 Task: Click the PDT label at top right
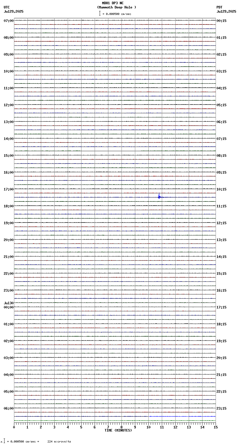pyautogui.click(x=219, y=7)
